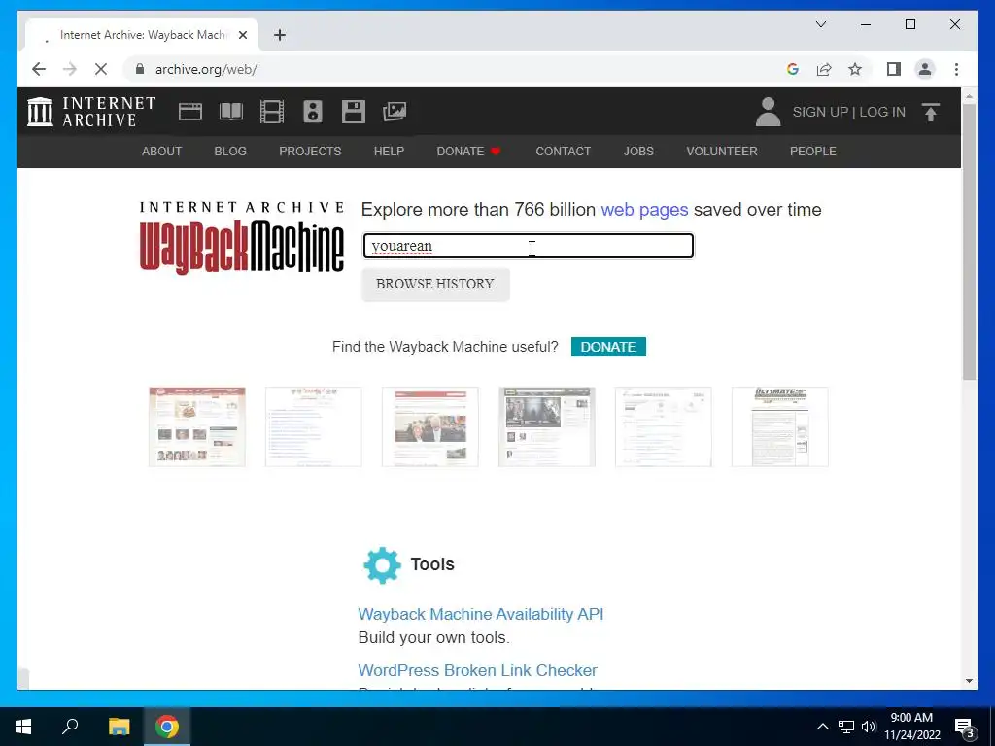Open the Audio speaker icon
This screenshot has height=746, width=995.
(x=312, y=112)
